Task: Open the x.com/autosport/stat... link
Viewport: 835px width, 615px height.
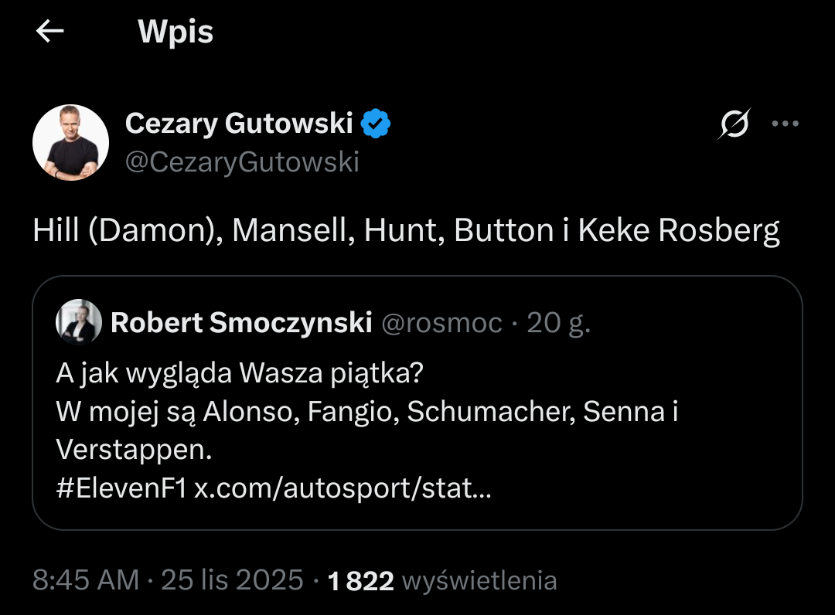Action: (x=342, y=489)
